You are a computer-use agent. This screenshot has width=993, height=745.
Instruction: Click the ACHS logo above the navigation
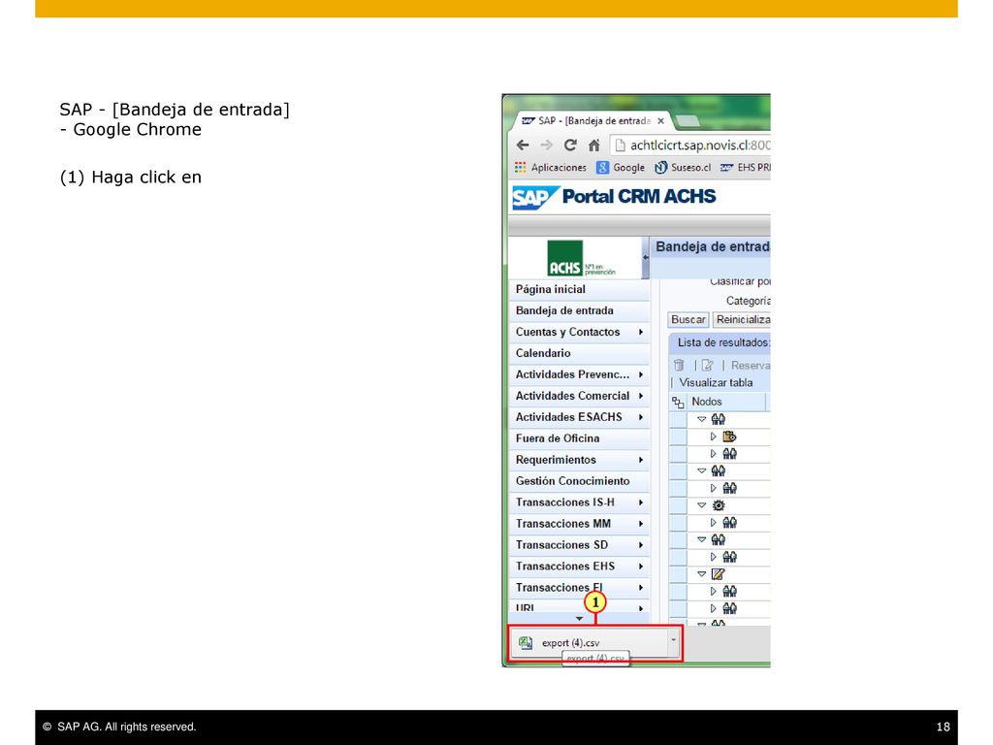[x=582, y=258]
